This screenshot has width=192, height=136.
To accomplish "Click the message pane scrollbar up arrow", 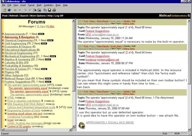I will pyautogui.click(x=189, y=21).
